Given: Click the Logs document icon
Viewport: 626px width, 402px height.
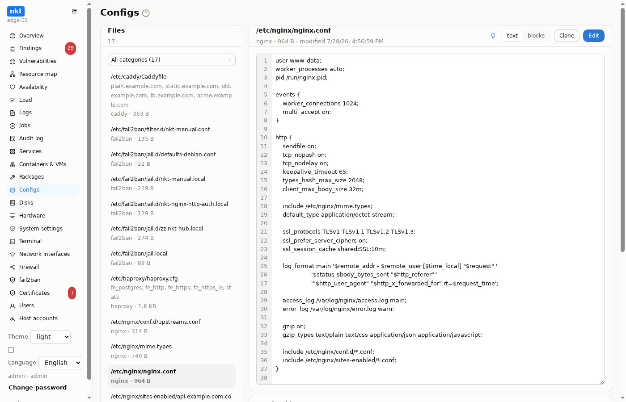Looking at the screenshot, I should click(13, 113).
